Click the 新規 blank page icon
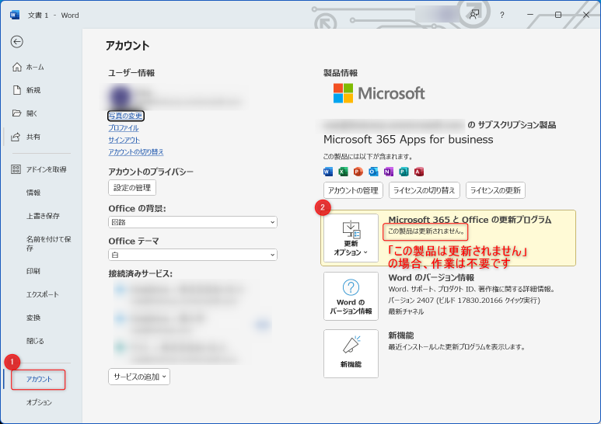The height and width of the screenshot is (424, 601). [17, 90]
